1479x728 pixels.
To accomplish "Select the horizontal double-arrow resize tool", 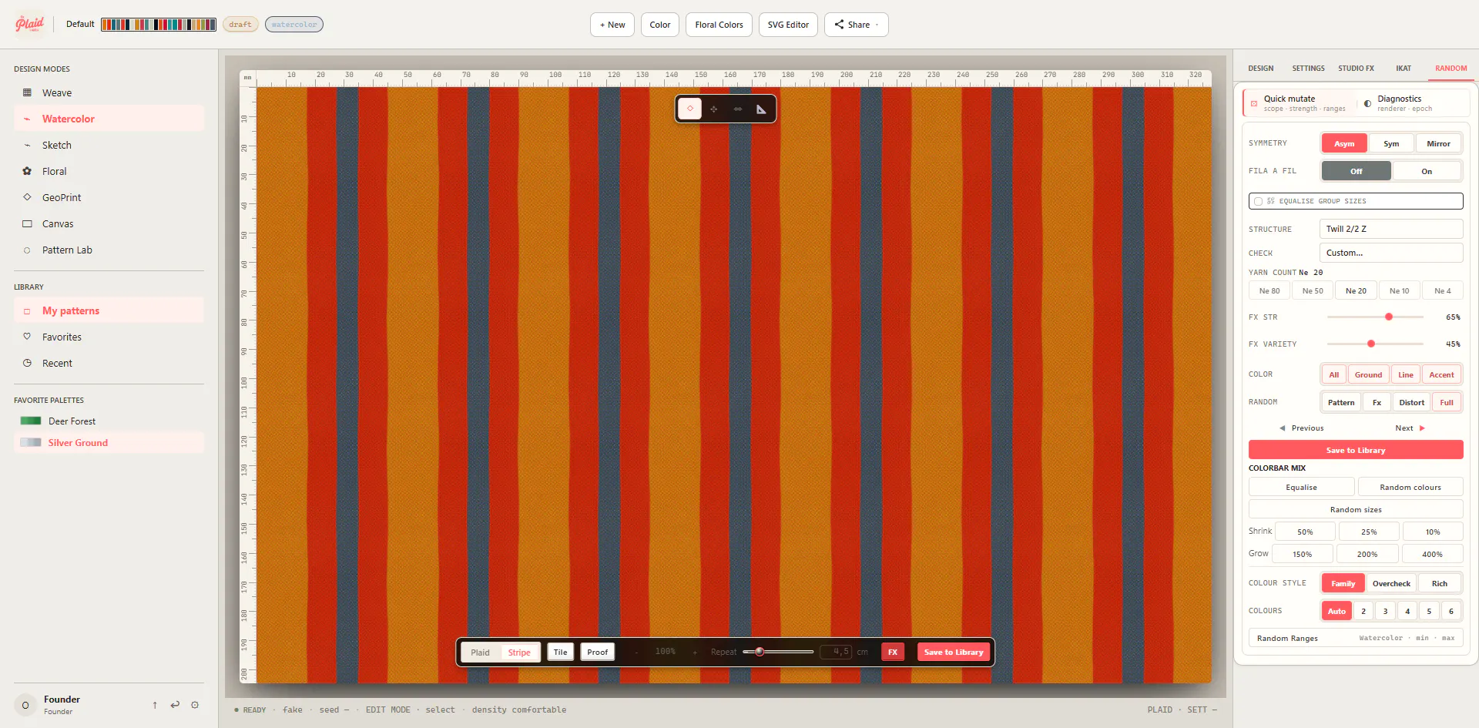I will 738,109.
